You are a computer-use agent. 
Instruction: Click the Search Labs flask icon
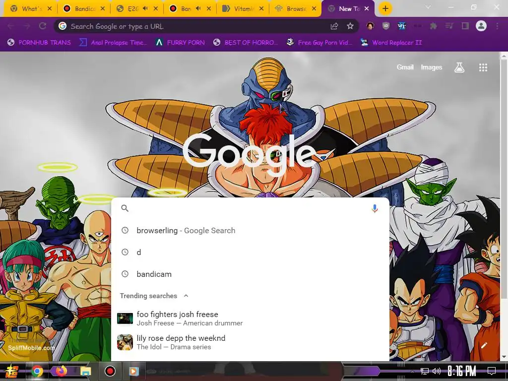[x=459, y=67]
